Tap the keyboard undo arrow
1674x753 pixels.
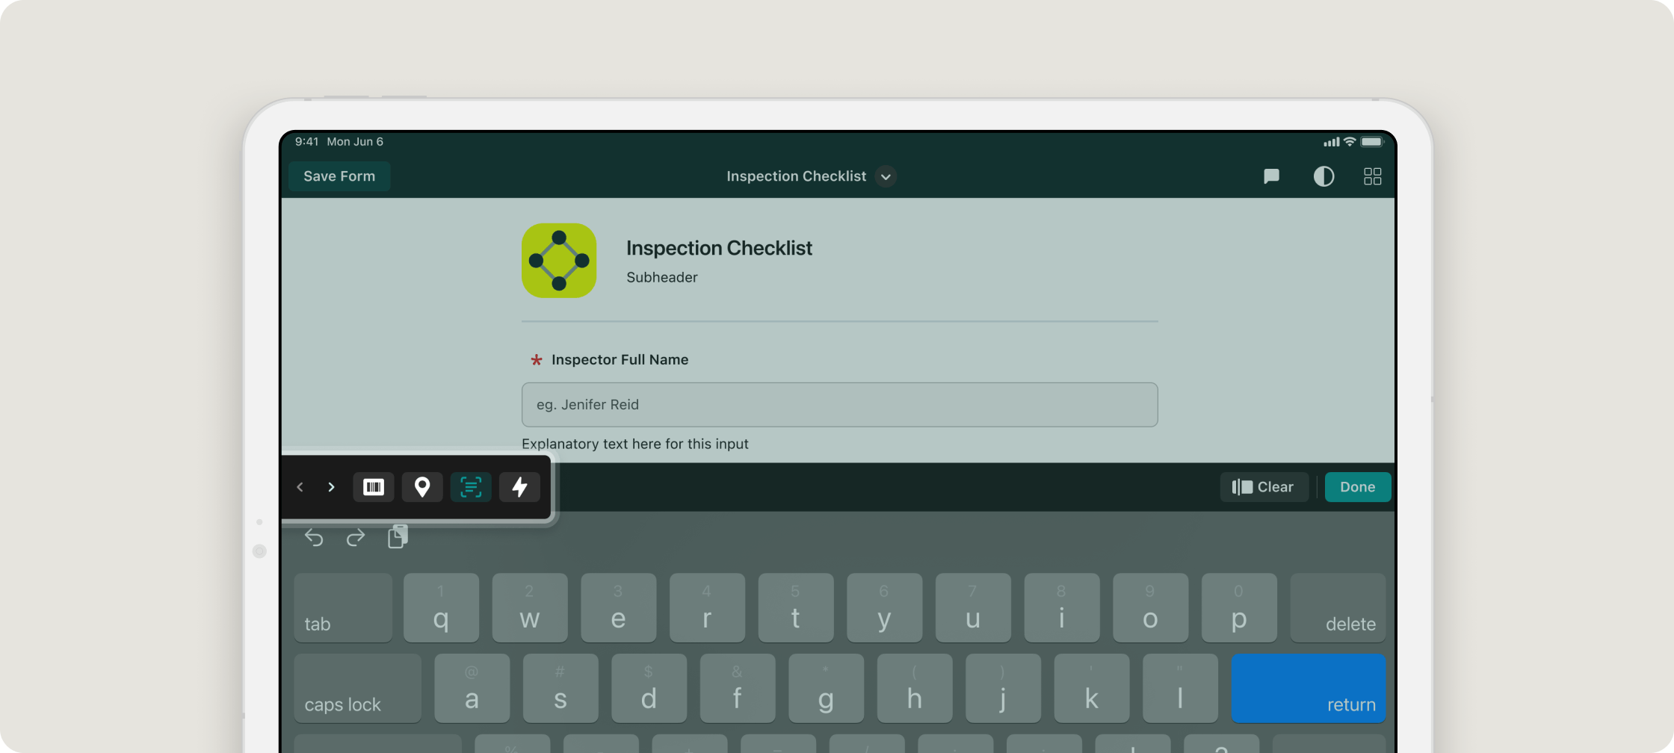click(314, 537)
